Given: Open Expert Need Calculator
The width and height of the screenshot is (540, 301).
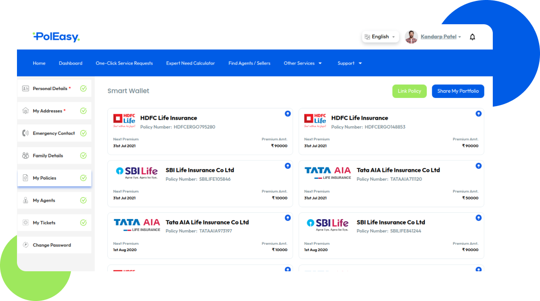Looking at the screenshot, I should coord(190,63).
